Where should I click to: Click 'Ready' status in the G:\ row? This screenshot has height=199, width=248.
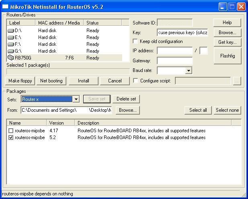point(93,51)
